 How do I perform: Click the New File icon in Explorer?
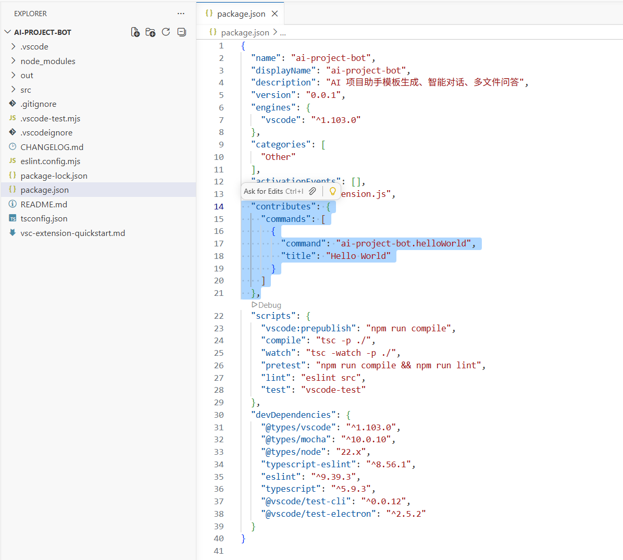135,32
